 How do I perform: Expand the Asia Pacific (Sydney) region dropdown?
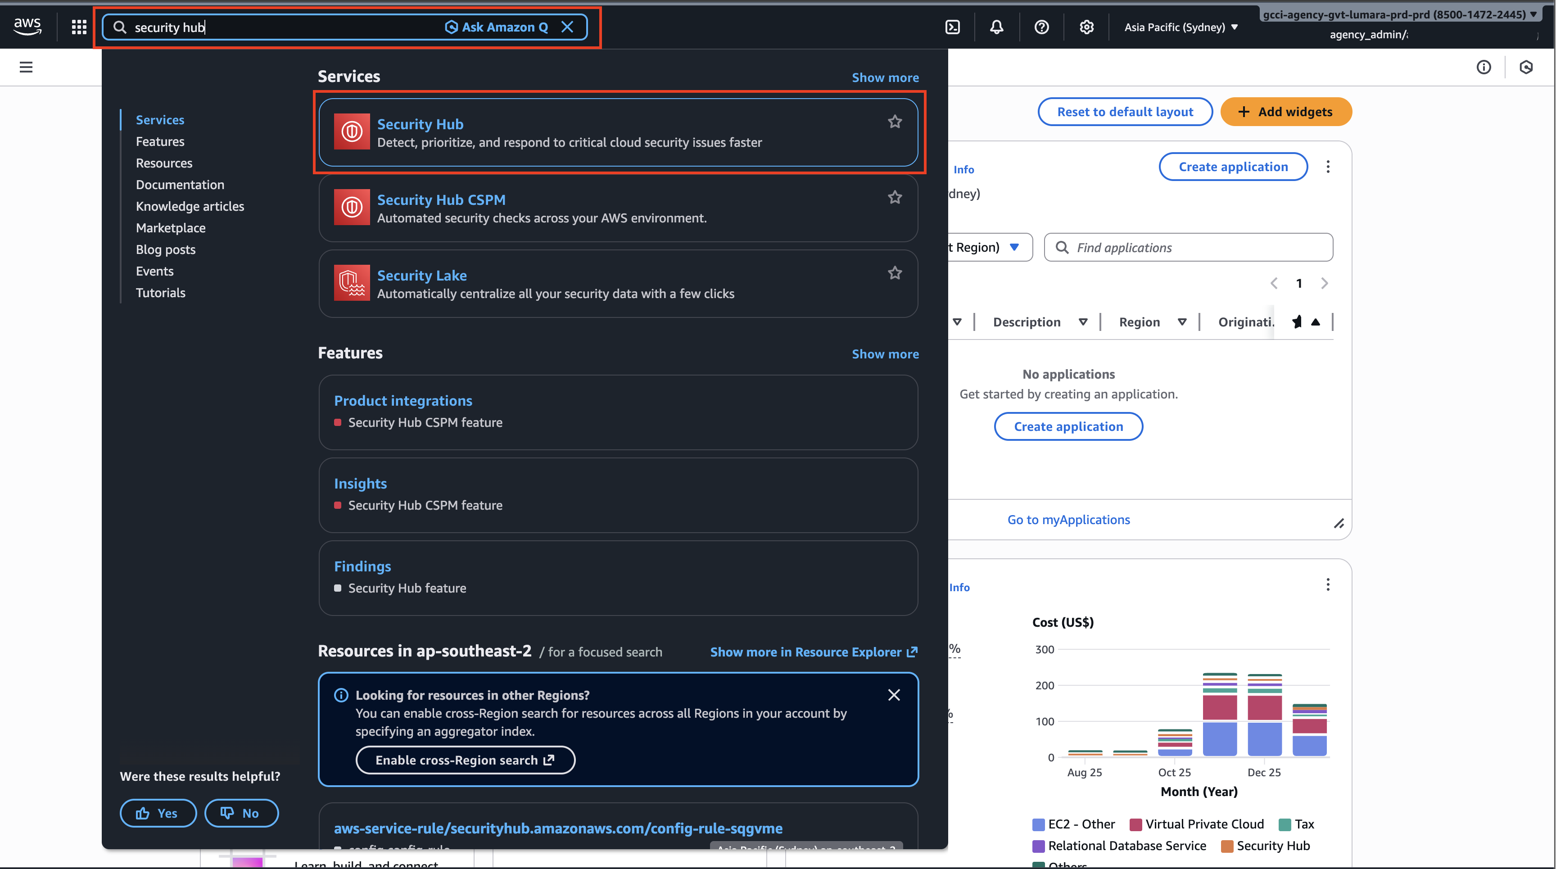(x=1181, y=27)
